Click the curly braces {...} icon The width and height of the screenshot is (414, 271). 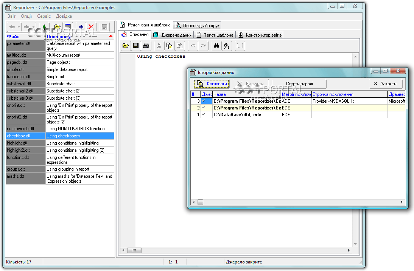240,46
